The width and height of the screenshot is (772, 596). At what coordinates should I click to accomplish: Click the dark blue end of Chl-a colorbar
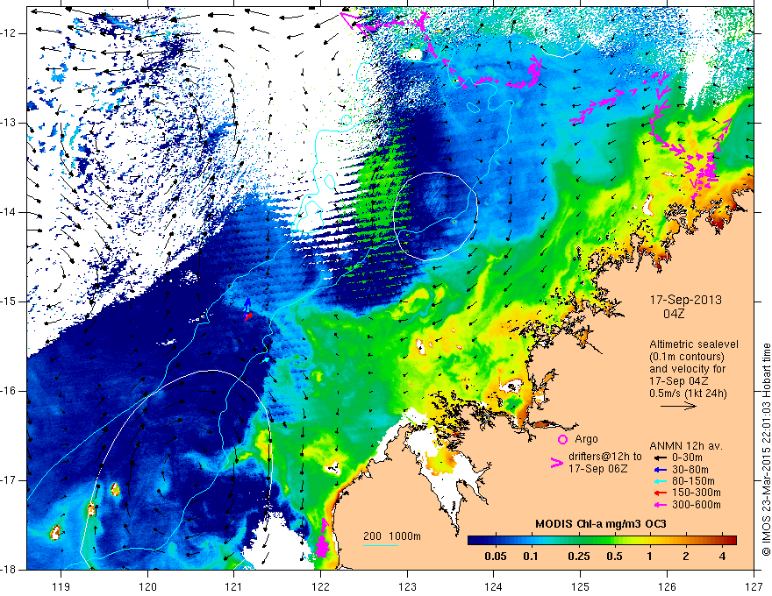click(x=472, y=541)
